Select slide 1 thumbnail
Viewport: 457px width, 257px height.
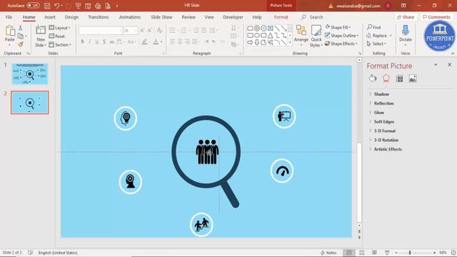pos(30,74)
